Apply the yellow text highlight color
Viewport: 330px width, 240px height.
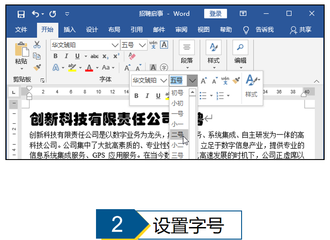[72, 67]
